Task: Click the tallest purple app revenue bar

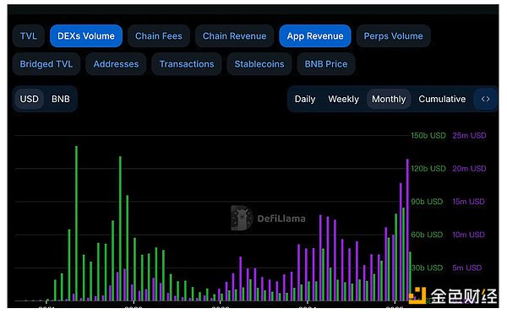Action: [x=407, y=230]
